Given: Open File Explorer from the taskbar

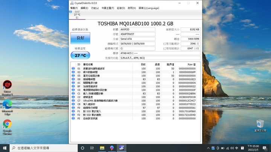Looking at the screenshot, I should tap(102, 148).
